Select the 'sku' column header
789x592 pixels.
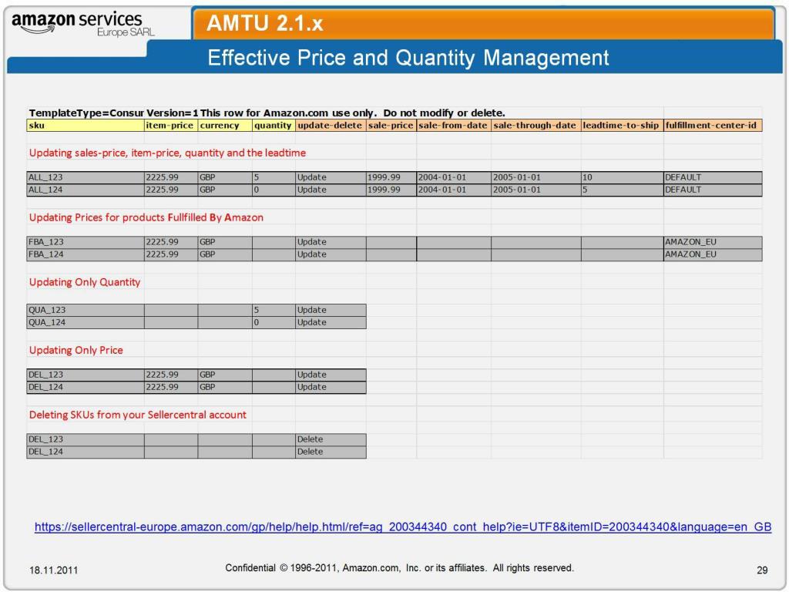(86, 126)
